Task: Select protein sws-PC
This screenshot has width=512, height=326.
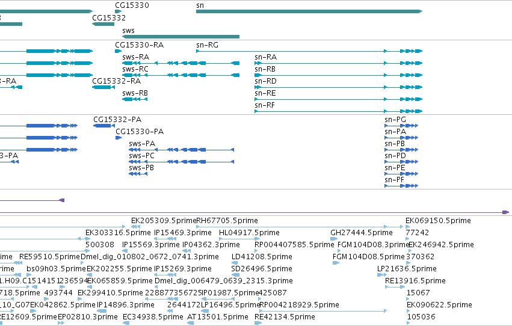Action: tap(181, 162)
